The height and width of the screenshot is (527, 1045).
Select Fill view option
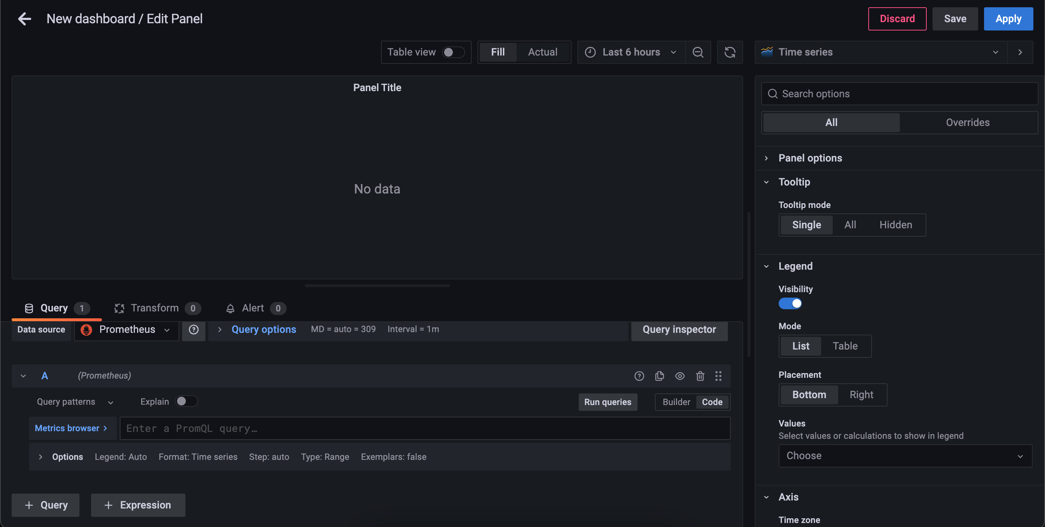(x=498, y=52)
